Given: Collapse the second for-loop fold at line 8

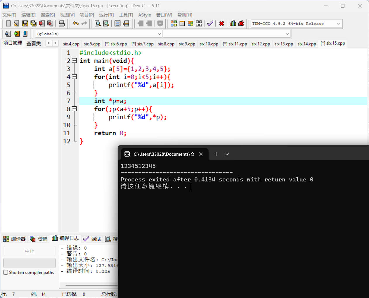Looking at the screenshot, I should 74,109.
